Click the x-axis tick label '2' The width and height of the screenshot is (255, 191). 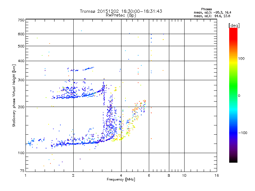(x=73, y=175)
